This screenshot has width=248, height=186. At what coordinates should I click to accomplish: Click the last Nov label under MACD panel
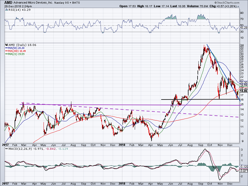[x=220, y=184]
